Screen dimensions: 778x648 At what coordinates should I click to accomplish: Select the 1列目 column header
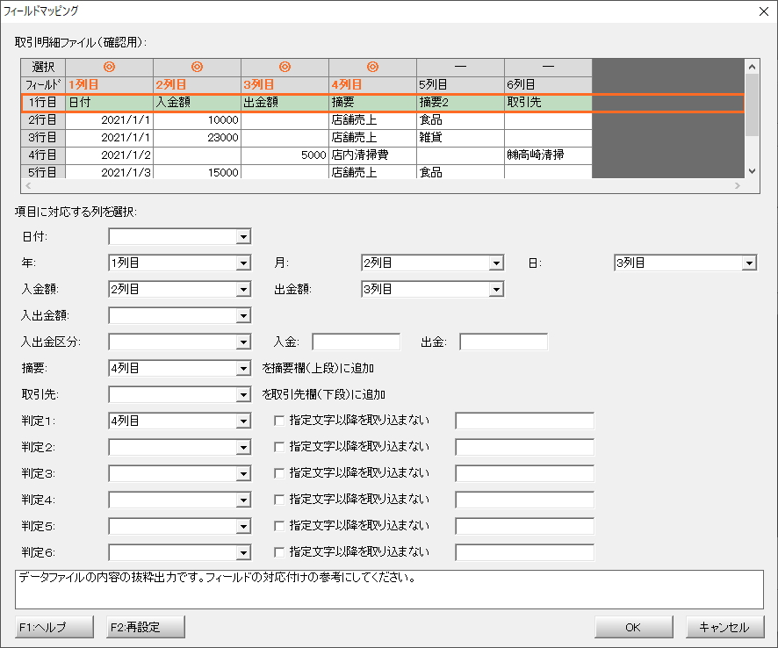pyautogui.click(x=109, y=84)
